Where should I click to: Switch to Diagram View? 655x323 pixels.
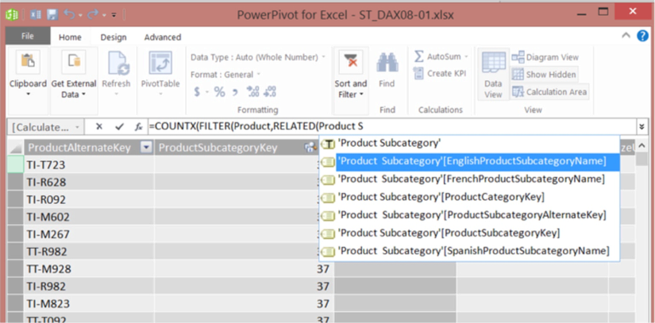[x=544, y=57]
